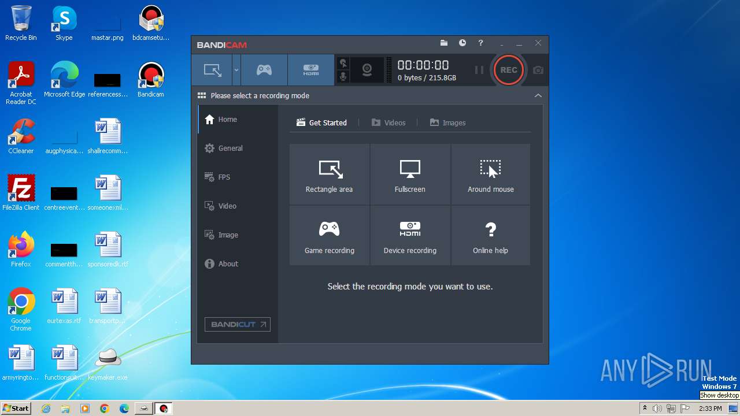Open Internet Explorer from taskbar
This screenshot has width=740, height=416.
click(x=46, y=408)
